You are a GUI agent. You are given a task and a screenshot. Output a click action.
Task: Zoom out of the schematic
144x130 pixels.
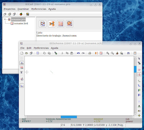coord(112,53)
